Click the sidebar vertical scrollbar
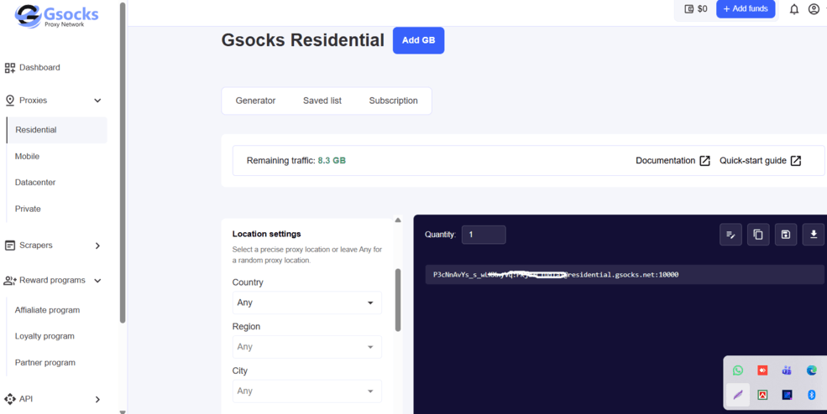This screenshot has width=827, height=414. coord(123,163)
